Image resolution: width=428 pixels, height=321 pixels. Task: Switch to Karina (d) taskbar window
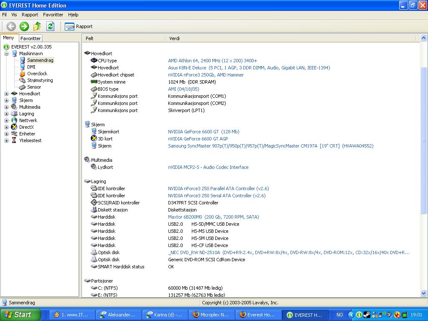pyautogui.click(x=165, y=315)
